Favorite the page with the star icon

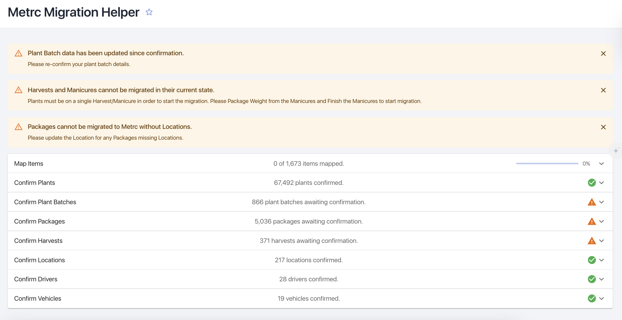(x=149, y=12)
